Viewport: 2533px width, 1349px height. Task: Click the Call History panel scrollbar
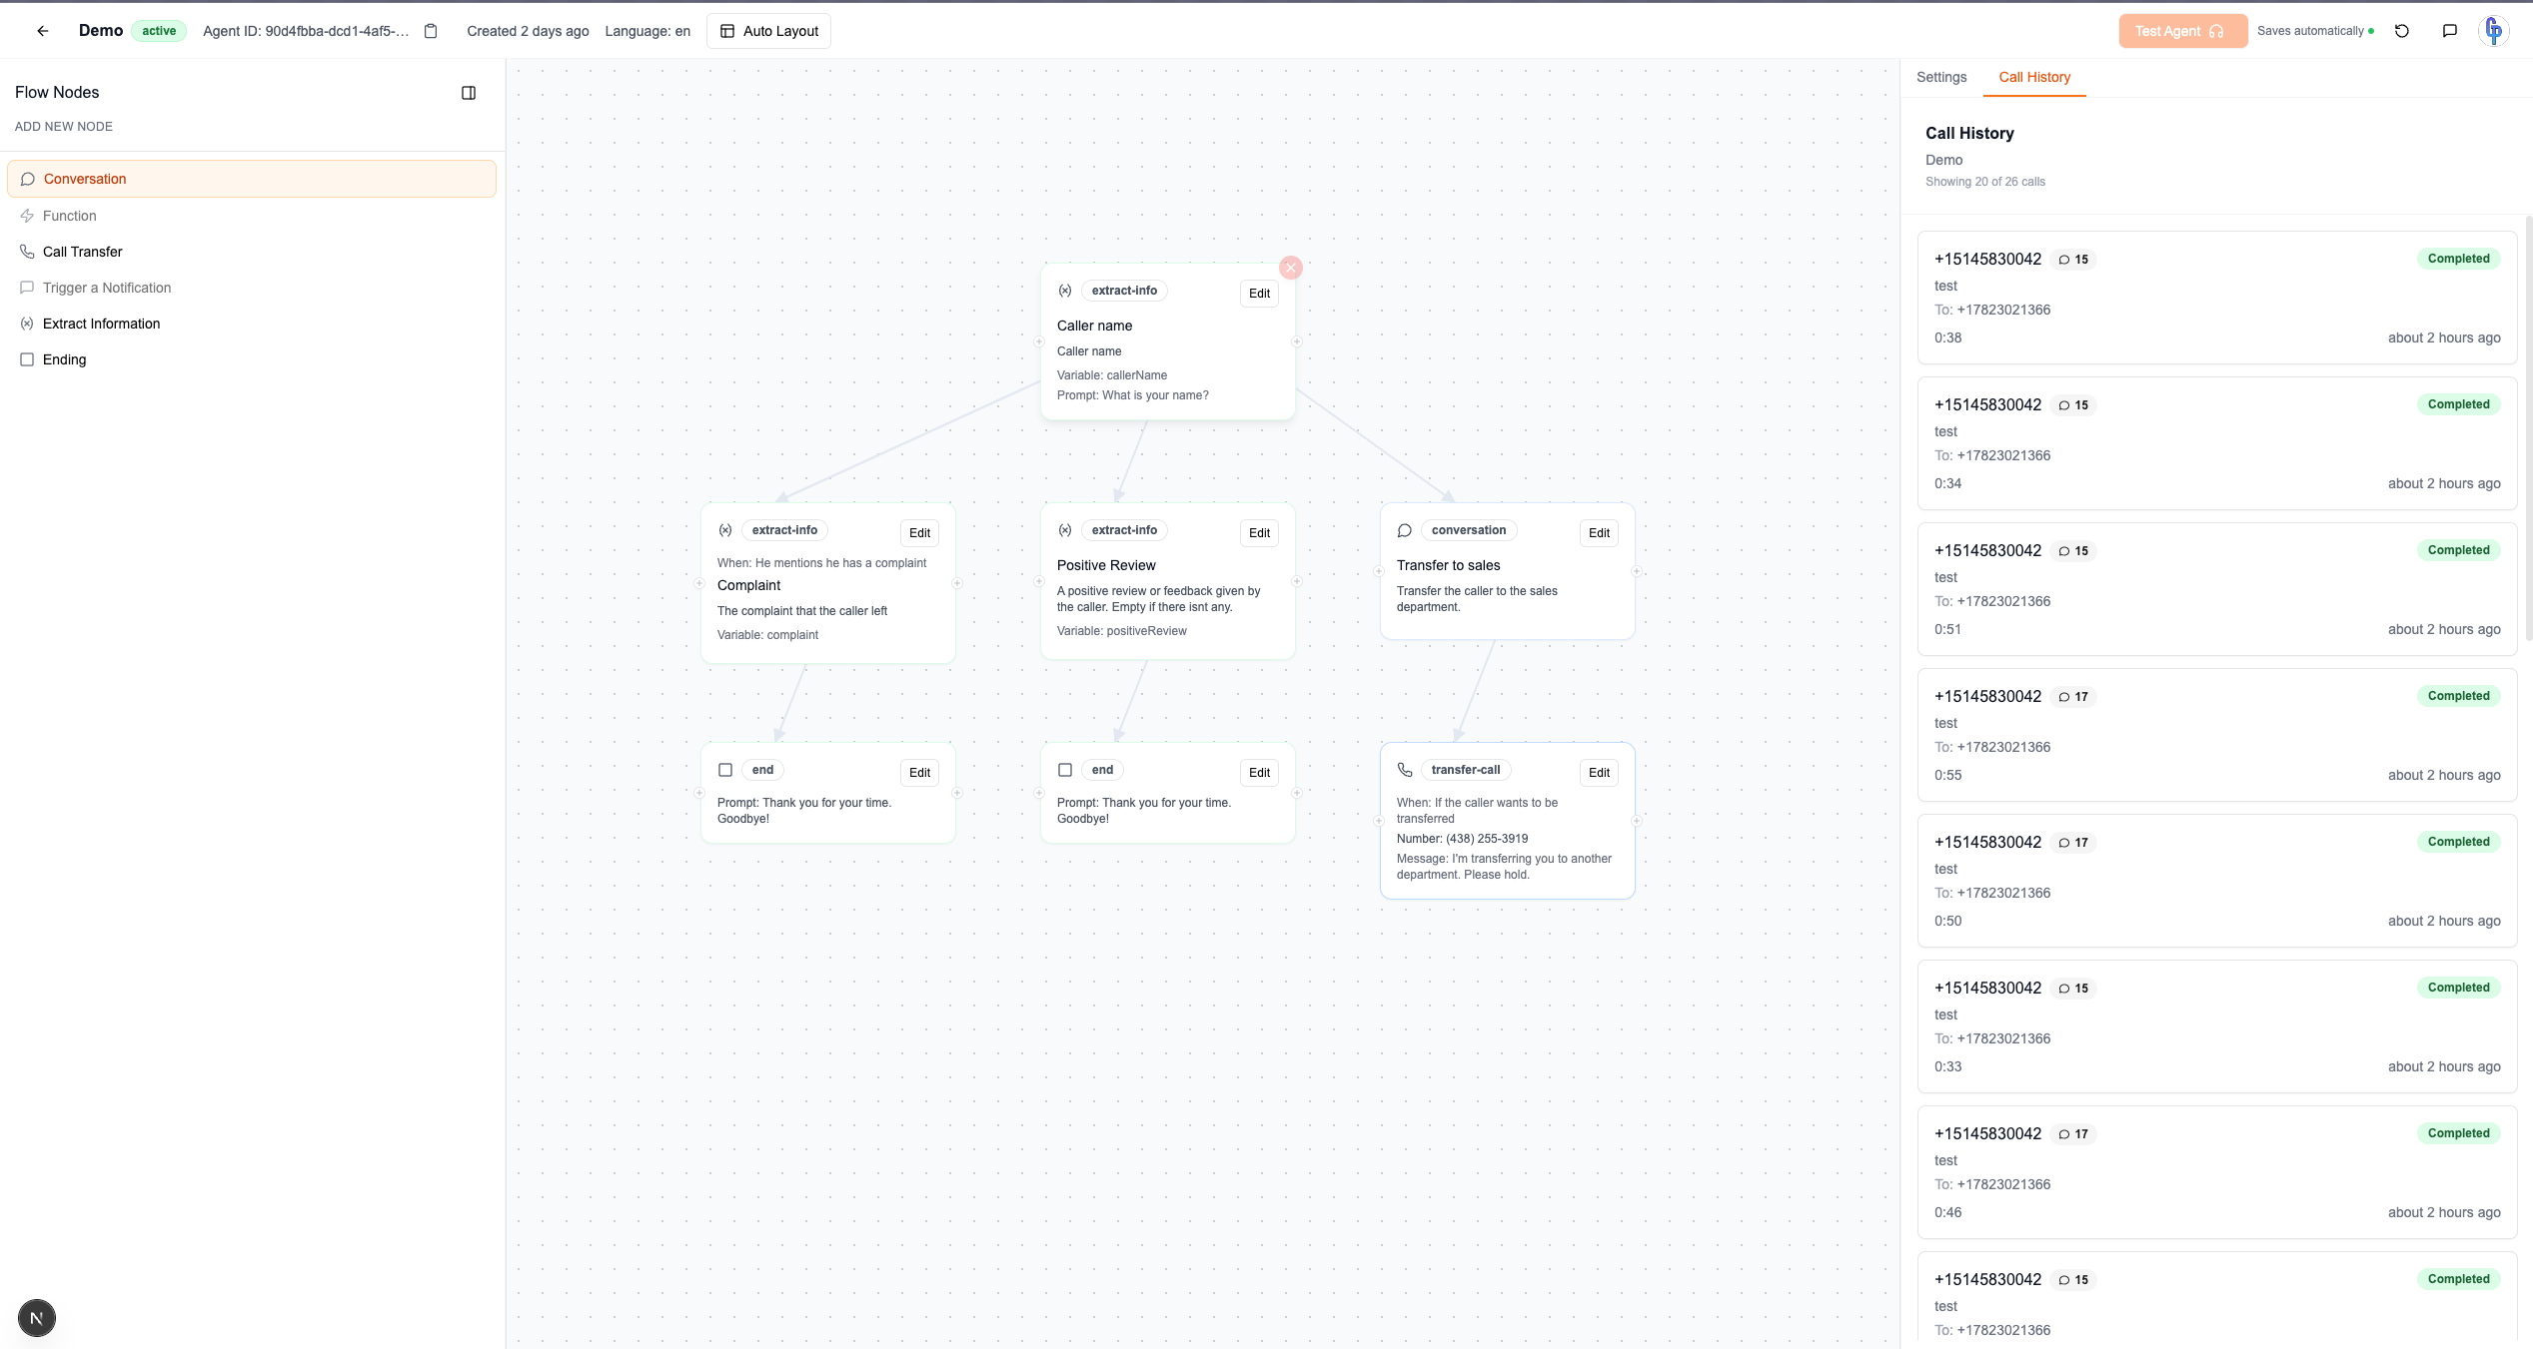coord(2528,427)
